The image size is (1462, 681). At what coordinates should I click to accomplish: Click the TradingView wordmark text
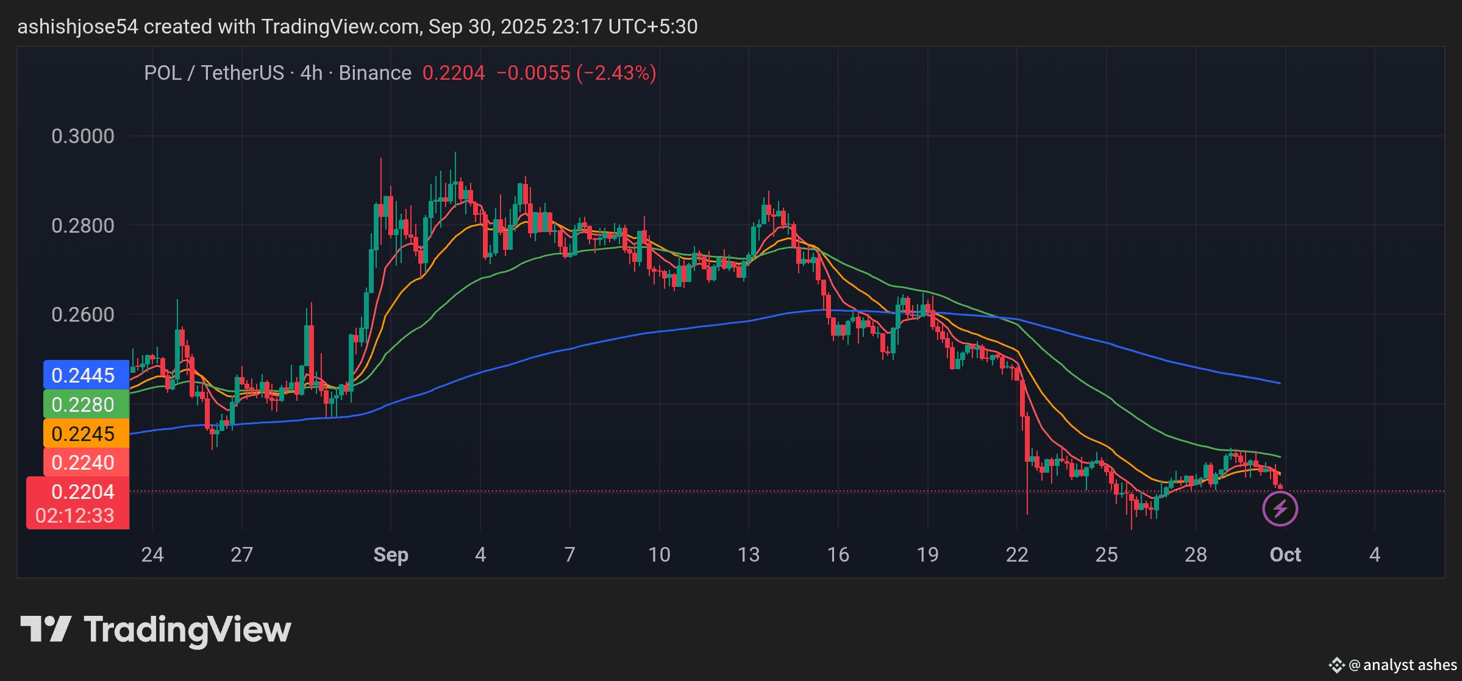187,629
